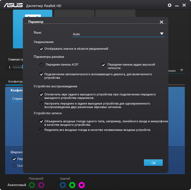Click the Аналоговый label
The image size is (191, 190).
(x=17, y=185)
